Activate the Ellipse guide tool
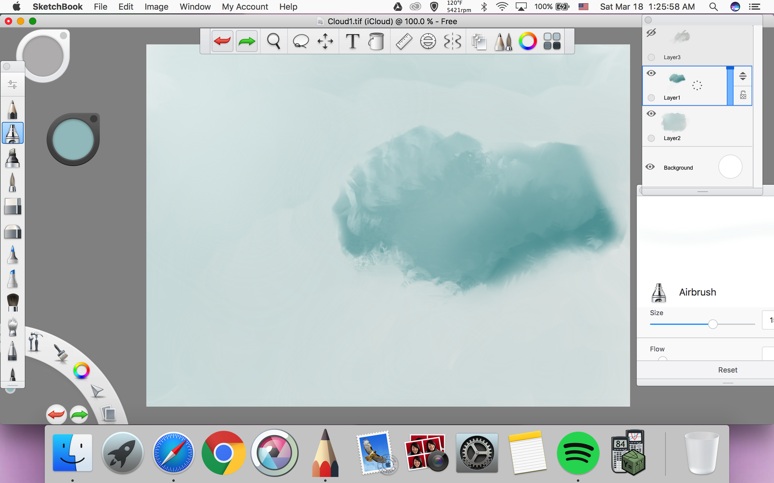Viewport: 774px width, 483px height. pos(428,41)
